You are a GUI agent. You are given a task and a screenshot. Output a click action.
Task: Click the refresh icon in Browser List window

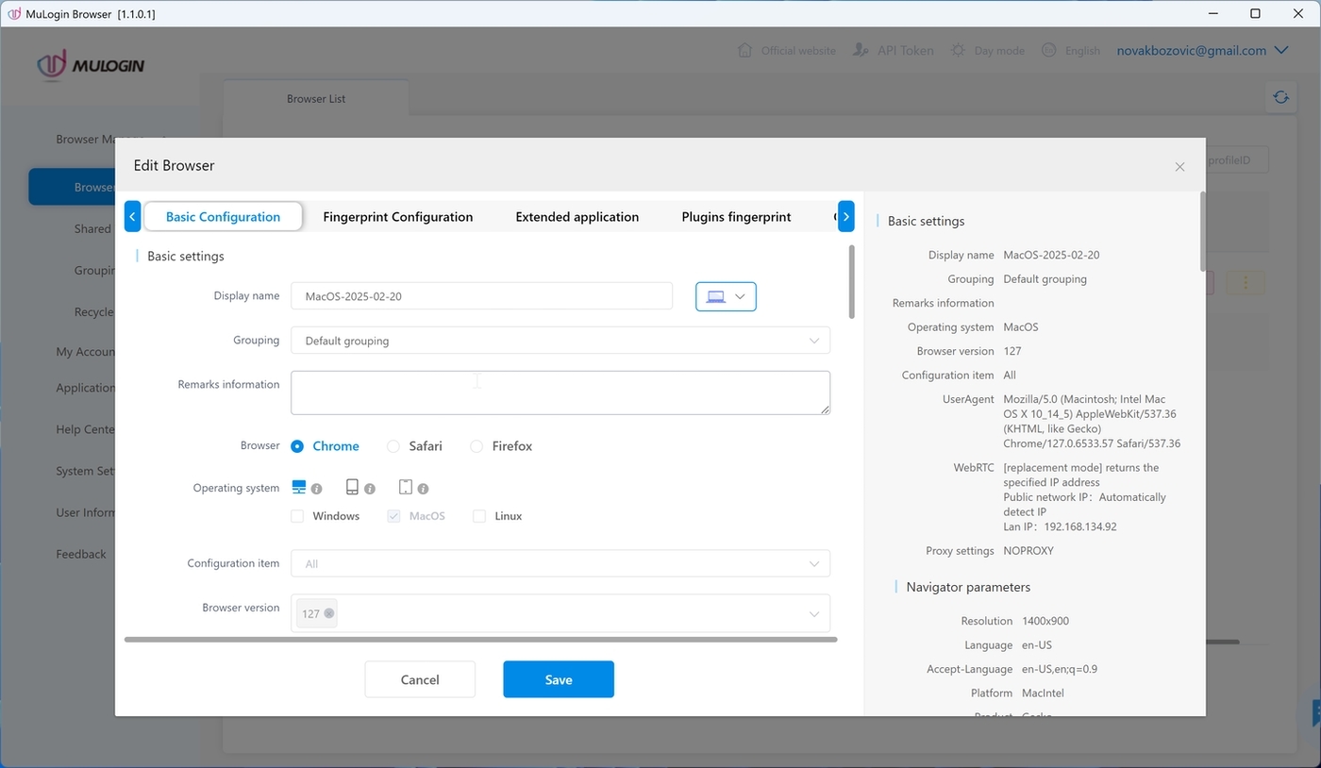point(1280,97)
